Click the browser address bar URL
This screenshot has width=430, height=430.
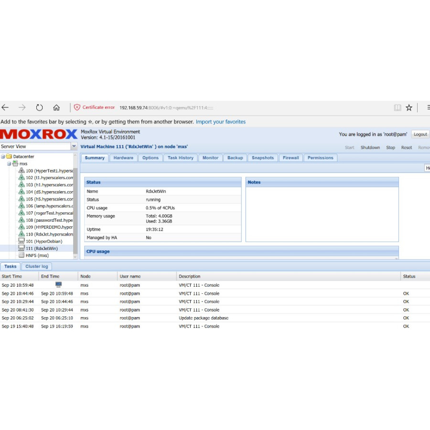click(166, 108)
